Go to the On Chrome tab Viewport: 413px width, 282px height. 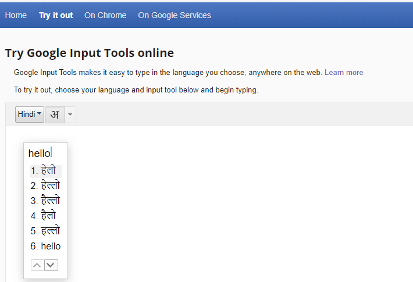point(105,15)
